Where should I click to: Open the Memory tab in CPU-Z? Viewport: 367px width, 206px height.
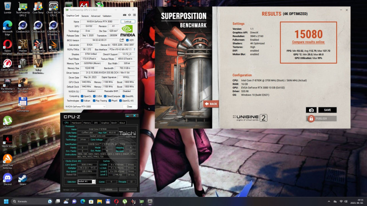click(87, 123)
